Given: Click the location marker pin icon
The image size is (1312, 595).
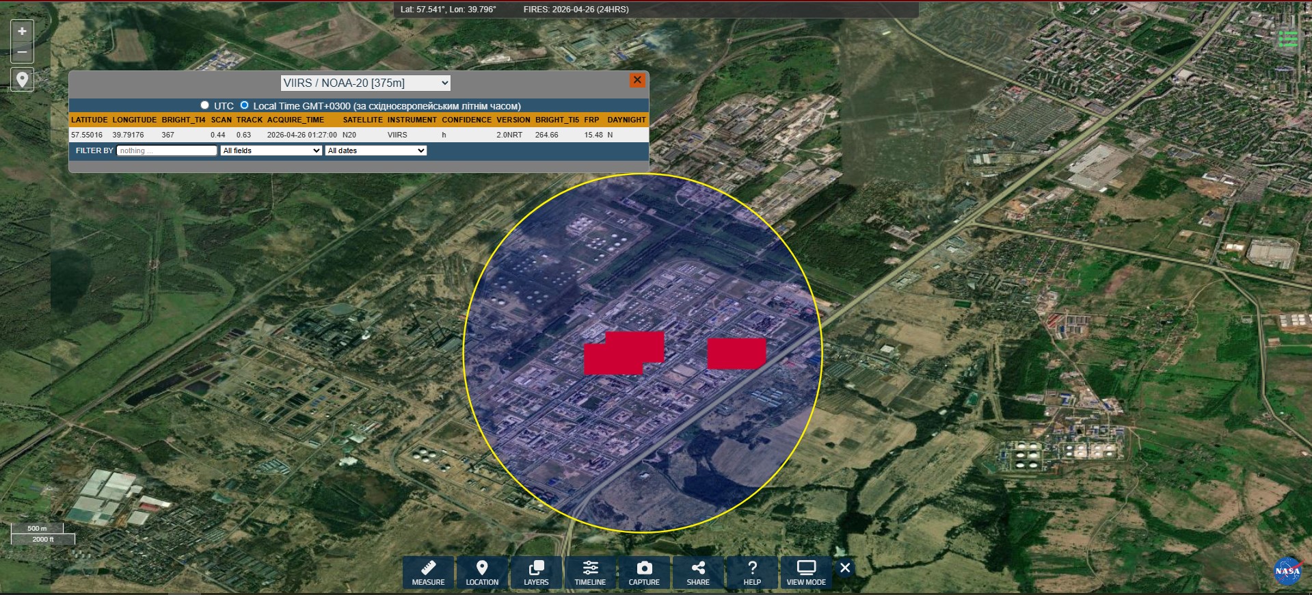Looking at the screenshot, I should [x=22, y=79].
